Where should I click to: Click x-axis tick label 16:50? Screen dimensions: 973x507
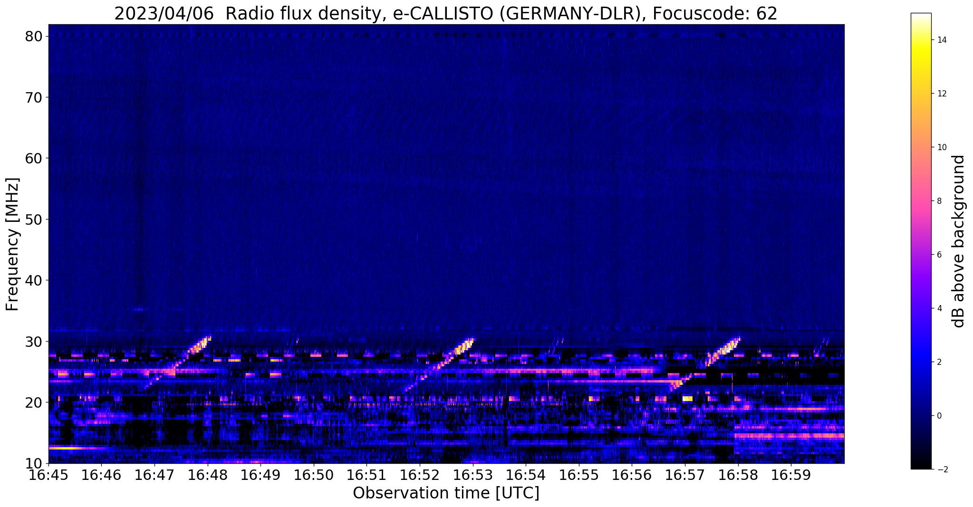[314, 475]
